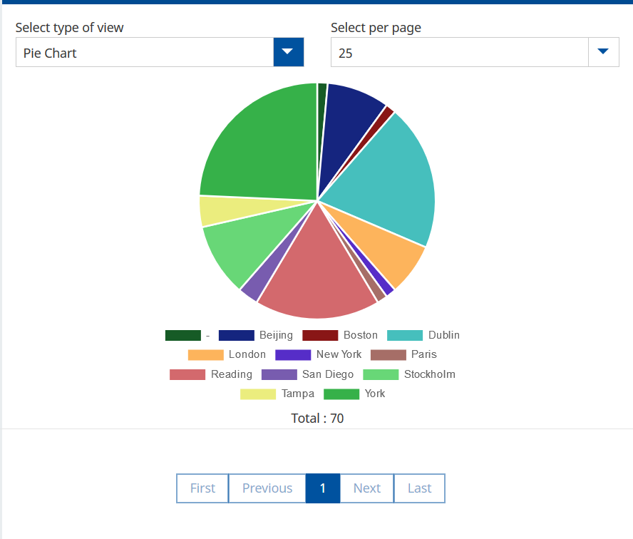Click the San Diego legend swatch
633x539 pixels.
click(279, 374)
